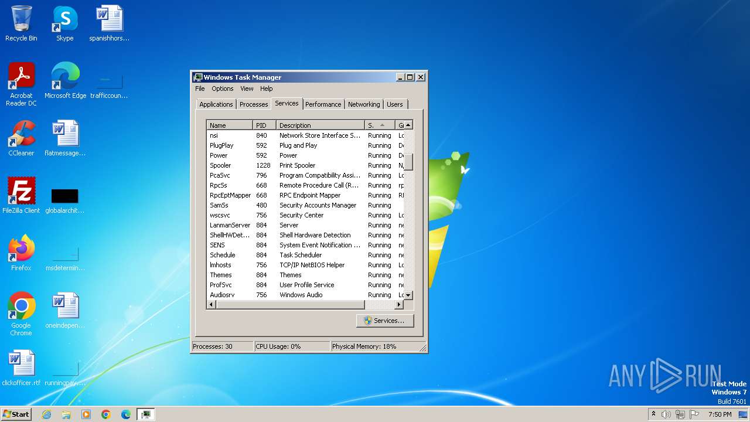
Task: Switch to the Performance tab
Action: 323,104
